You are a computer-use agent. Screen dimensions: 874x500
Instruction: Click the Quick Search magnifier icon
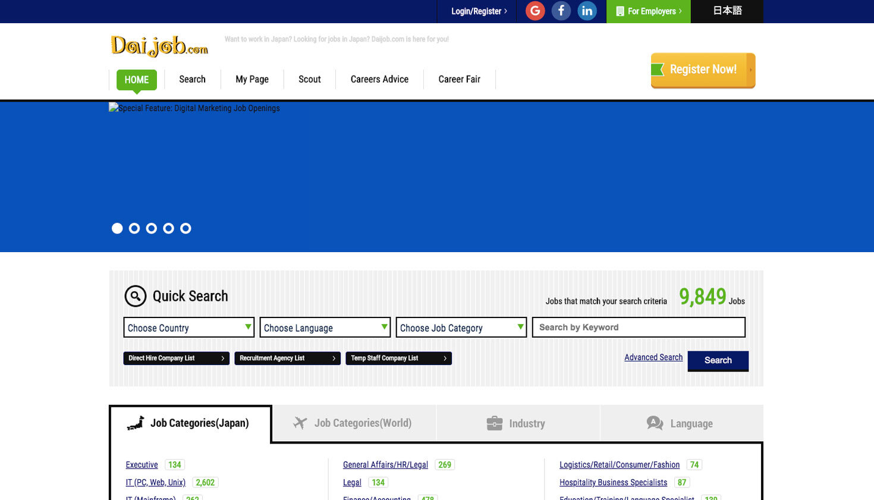point(136,295)
